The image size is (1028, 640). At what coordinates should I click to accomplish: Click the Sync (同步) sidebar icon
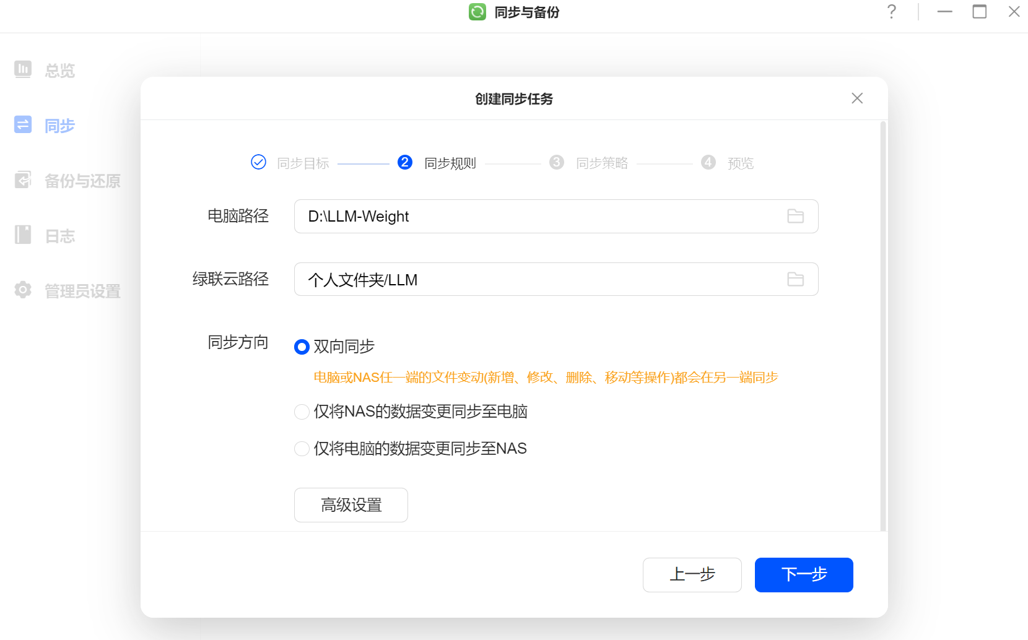point(23,124)
